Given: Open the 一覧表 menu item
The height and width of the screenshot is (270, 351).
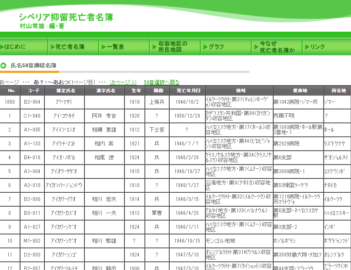Looking at the screenshot, I should tap(124, 47).
